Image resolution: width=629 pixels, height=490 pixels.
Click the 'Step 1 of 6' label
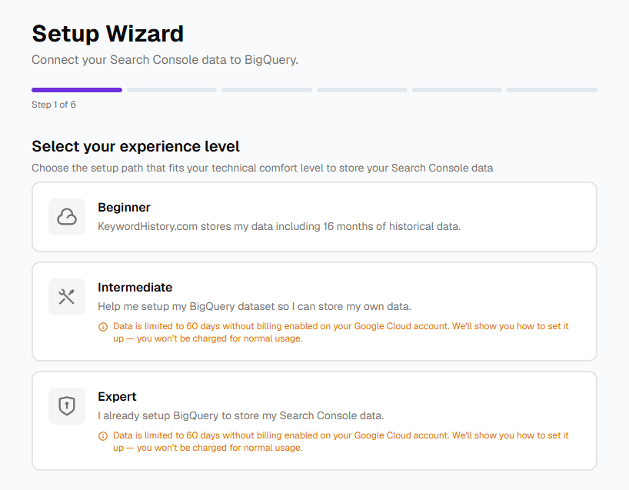[x=53, y=105]
